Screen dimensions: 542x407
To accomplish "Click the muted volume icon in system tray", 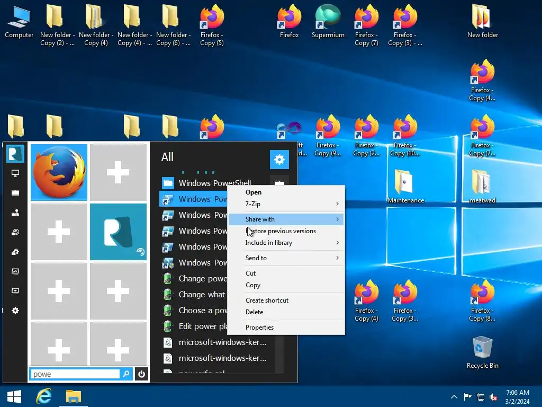I will pos(494,397).
